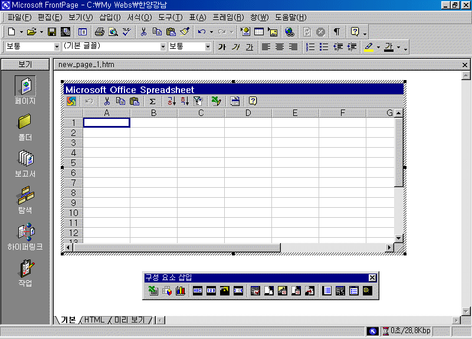Open the Open-file dropdown arrow
This screenshot has width=472, height=339.
click(41, 32)
